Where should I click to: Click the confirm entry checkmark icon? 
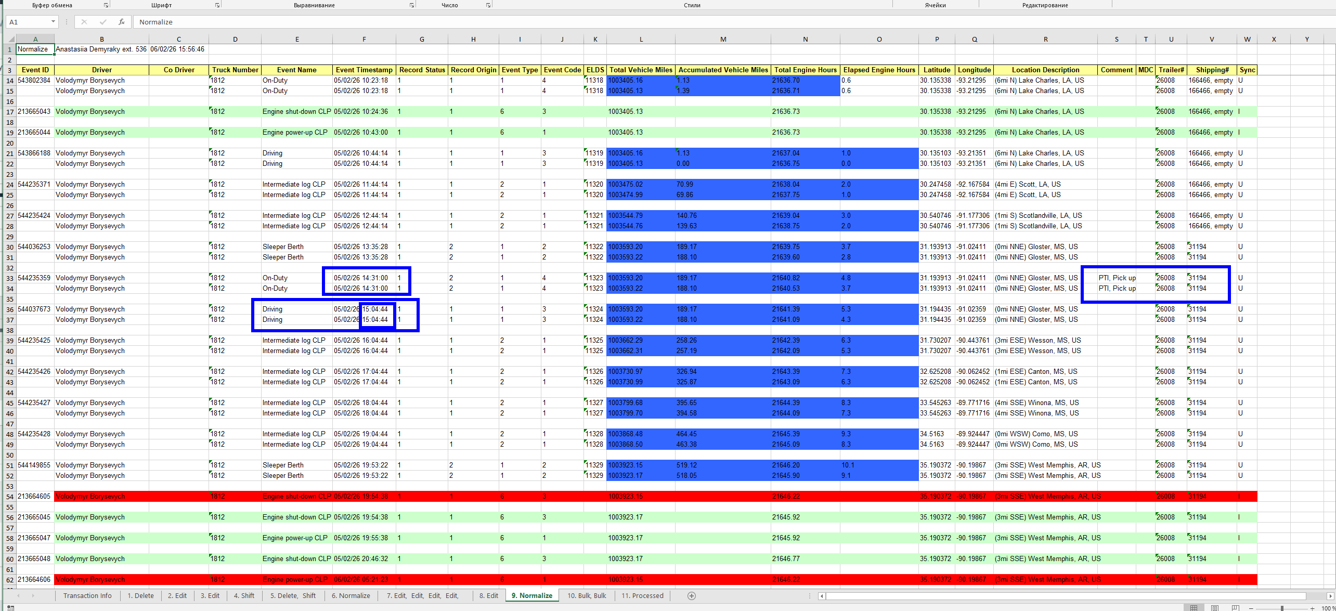coord(103,22)
